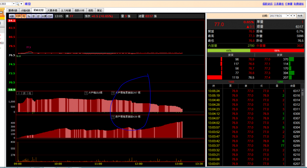The width and height of the screenshot is (307, 168).
Task: Toggle the % percent scale button
Action: 29,16
